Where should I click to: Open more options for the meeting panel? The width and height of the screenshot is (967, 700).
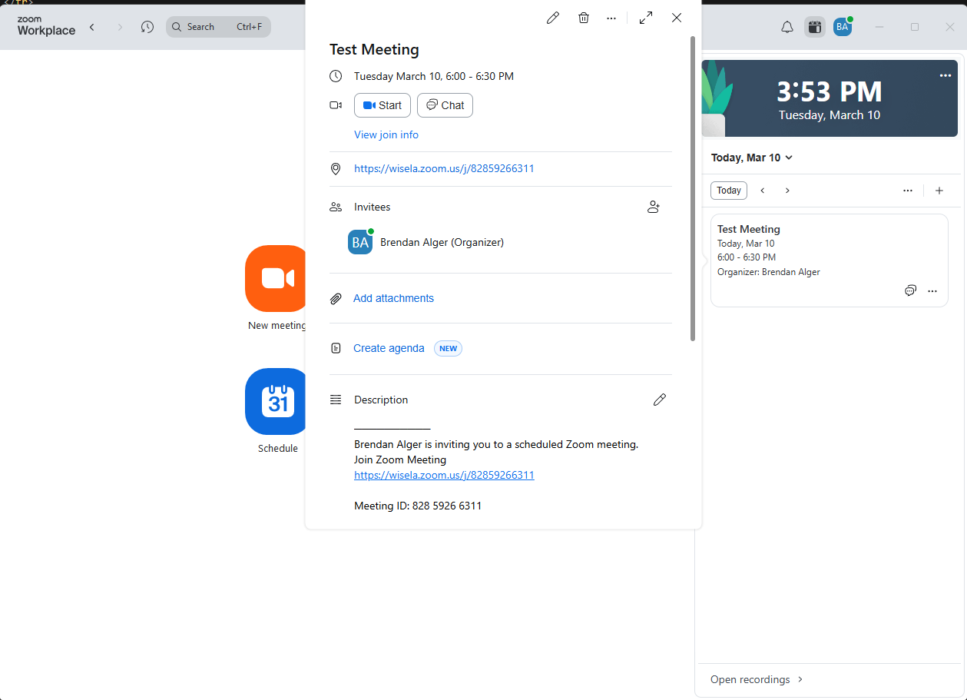click(611, 18)
